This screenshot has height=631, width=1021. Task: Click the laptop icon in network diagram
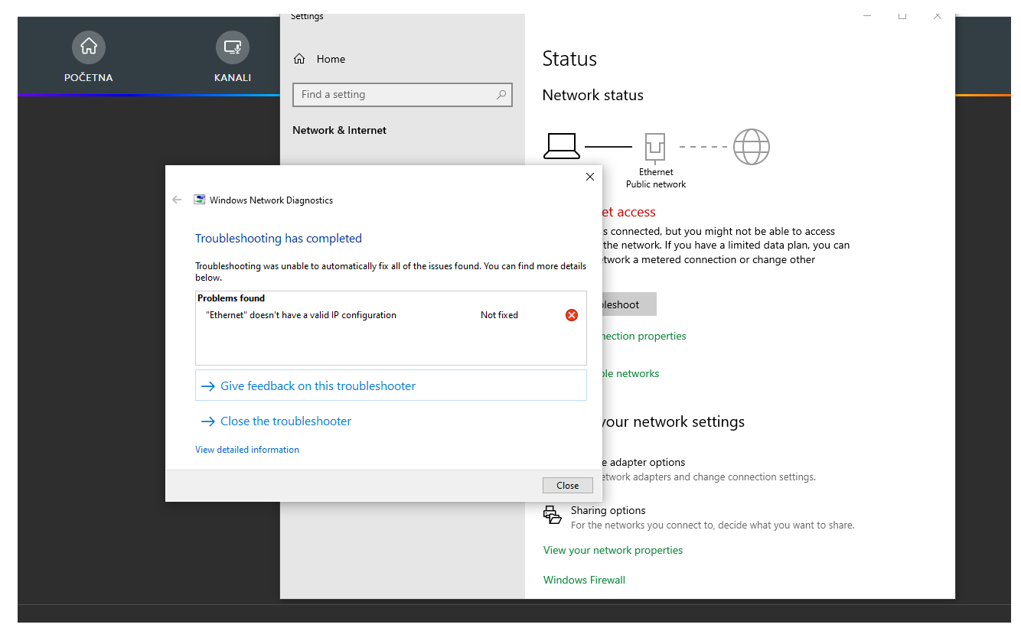562,146
